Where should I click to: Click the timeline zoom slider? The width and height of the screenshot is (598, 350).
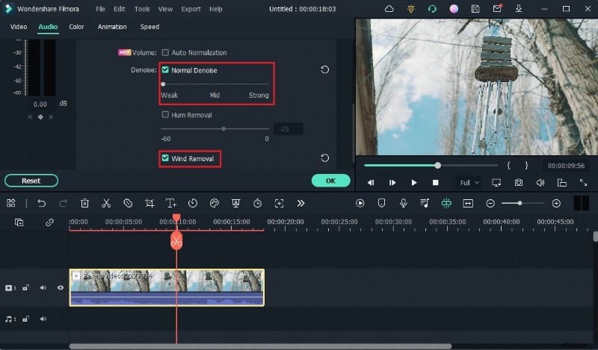522,203
